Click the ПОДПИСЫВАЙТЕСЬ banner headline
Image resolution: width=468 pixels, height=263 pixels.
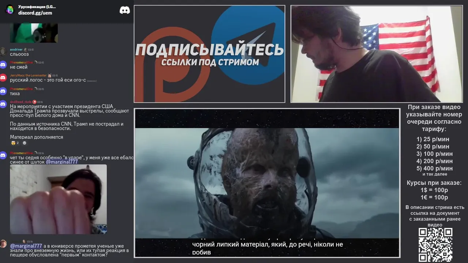coord(210,50)
